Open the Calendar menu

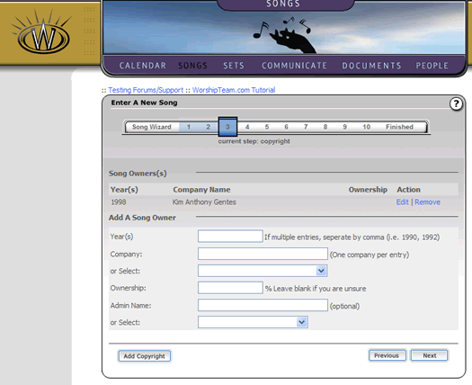(143, 66)
